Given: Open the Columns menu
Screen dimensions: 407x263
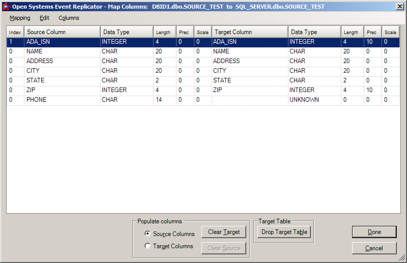Looking at the screenshot, I should 69,18.
